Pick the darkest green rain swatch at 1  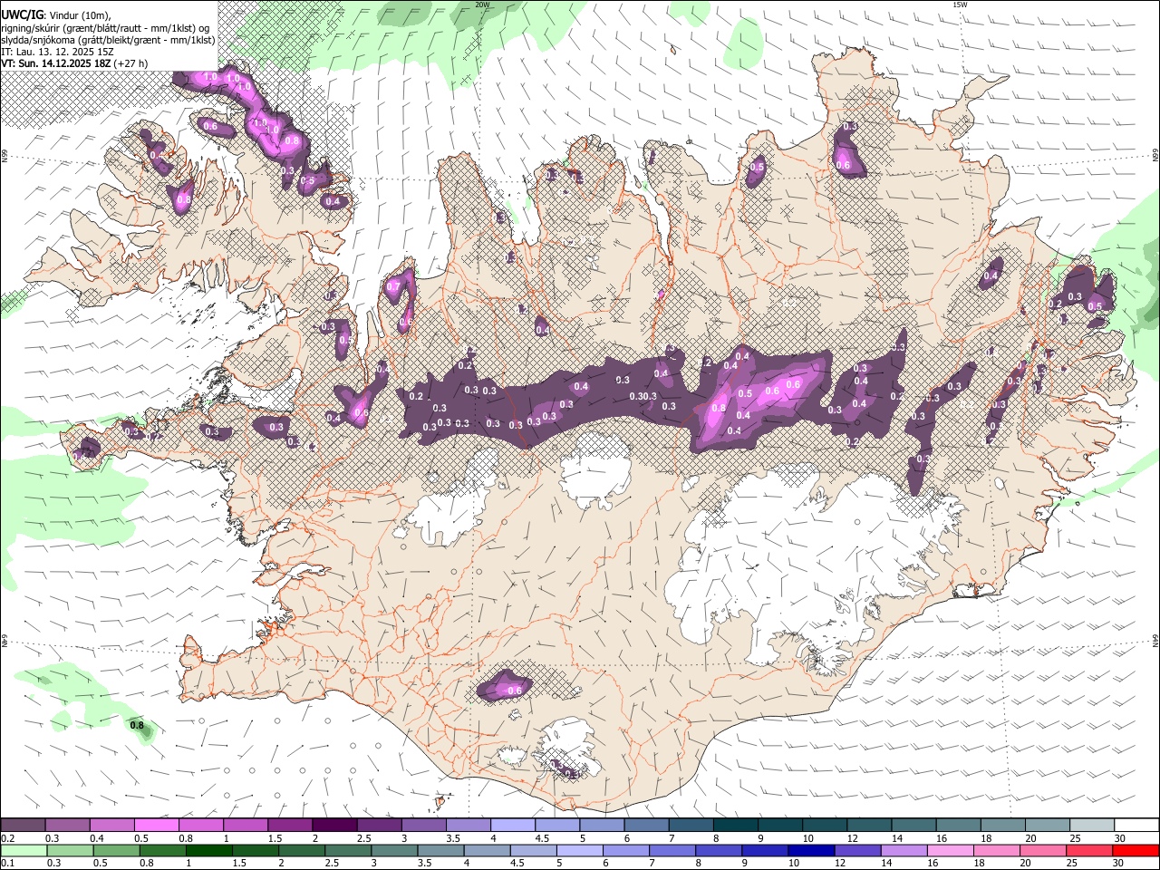[209, 851]
